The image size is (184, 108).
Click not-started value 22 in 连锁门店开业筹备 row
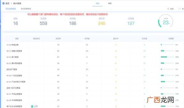coord(87,88)
